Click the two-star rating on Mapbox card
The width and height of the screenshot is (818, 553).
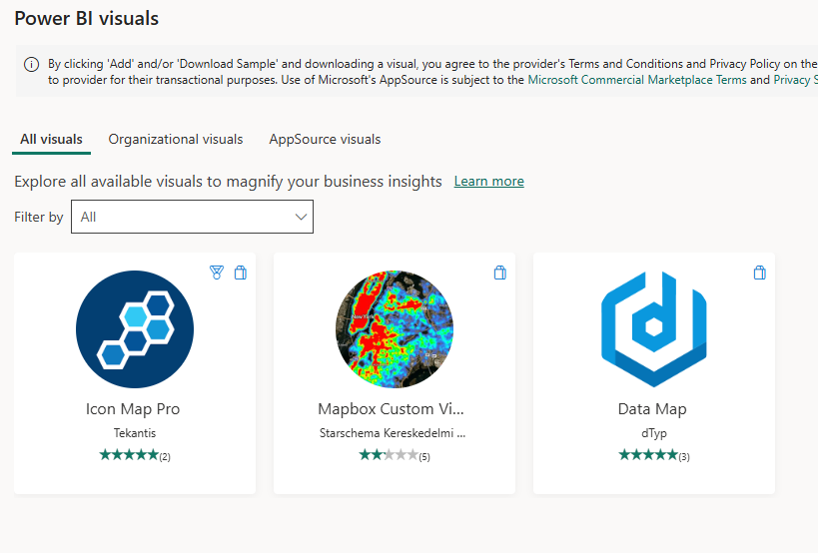point(389,455)
